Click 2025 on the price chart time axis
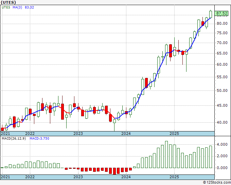 click(x=174, y=133)
